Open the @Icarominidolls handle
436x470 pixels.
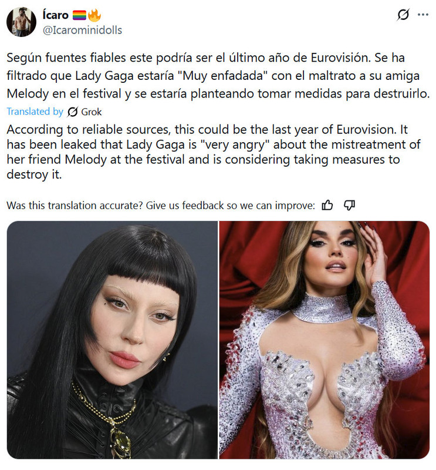(x=82, y=30)
